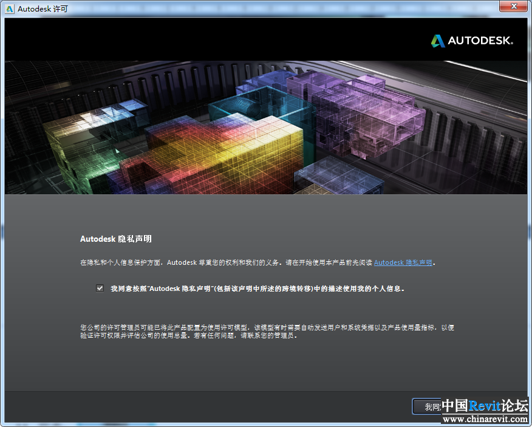Screen dimensions: 532x427
Task: Click the '中国Revit论坛' watermark logo
Action: click(x=485, y=406)
